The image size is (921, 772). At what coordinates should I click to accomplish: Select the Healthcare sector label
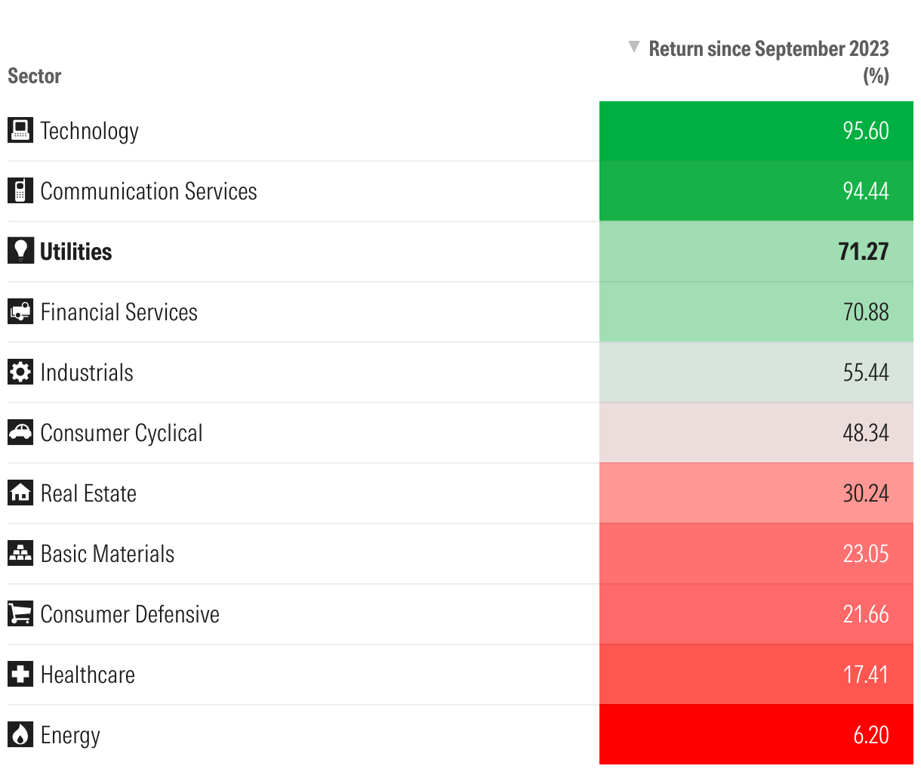[88, 675]
